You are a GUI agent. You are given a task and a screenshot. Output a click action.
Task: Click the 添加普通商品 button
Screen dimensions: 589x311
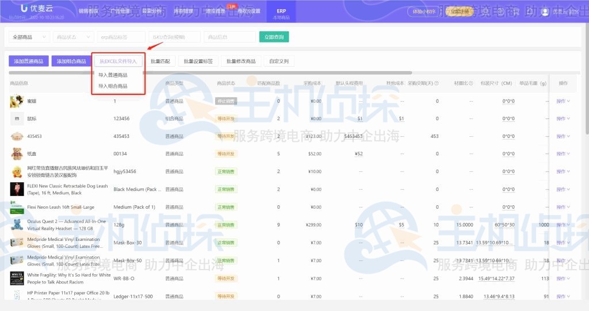point(29,61)
